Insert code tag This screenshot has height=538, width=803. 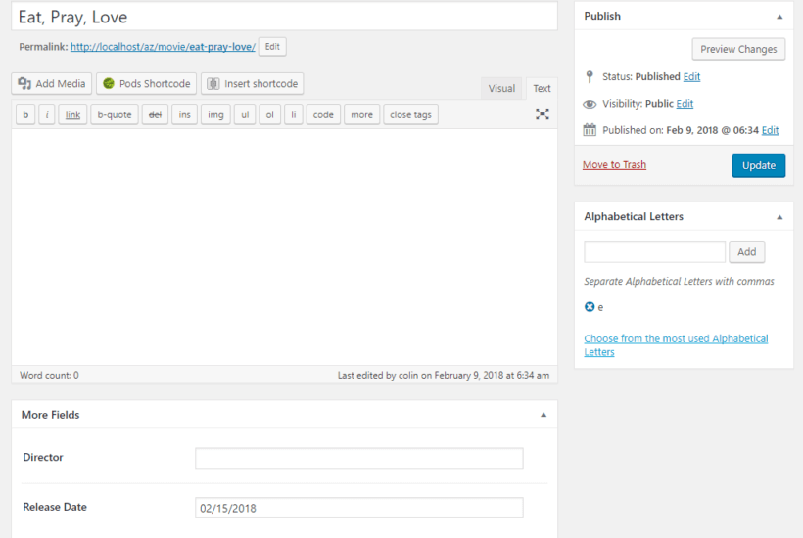click(x=323, y=114)
